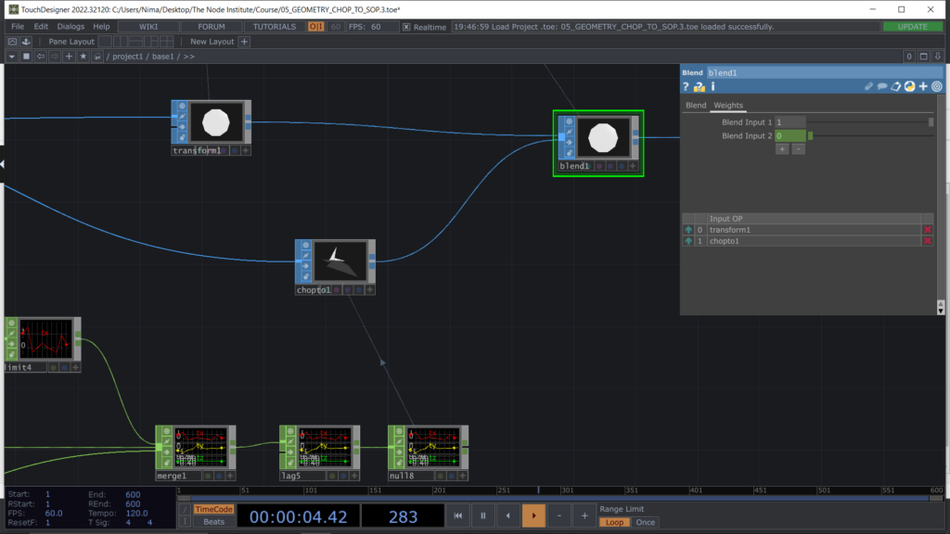Expand the blend1 node plus corner button

coord(633,166)
